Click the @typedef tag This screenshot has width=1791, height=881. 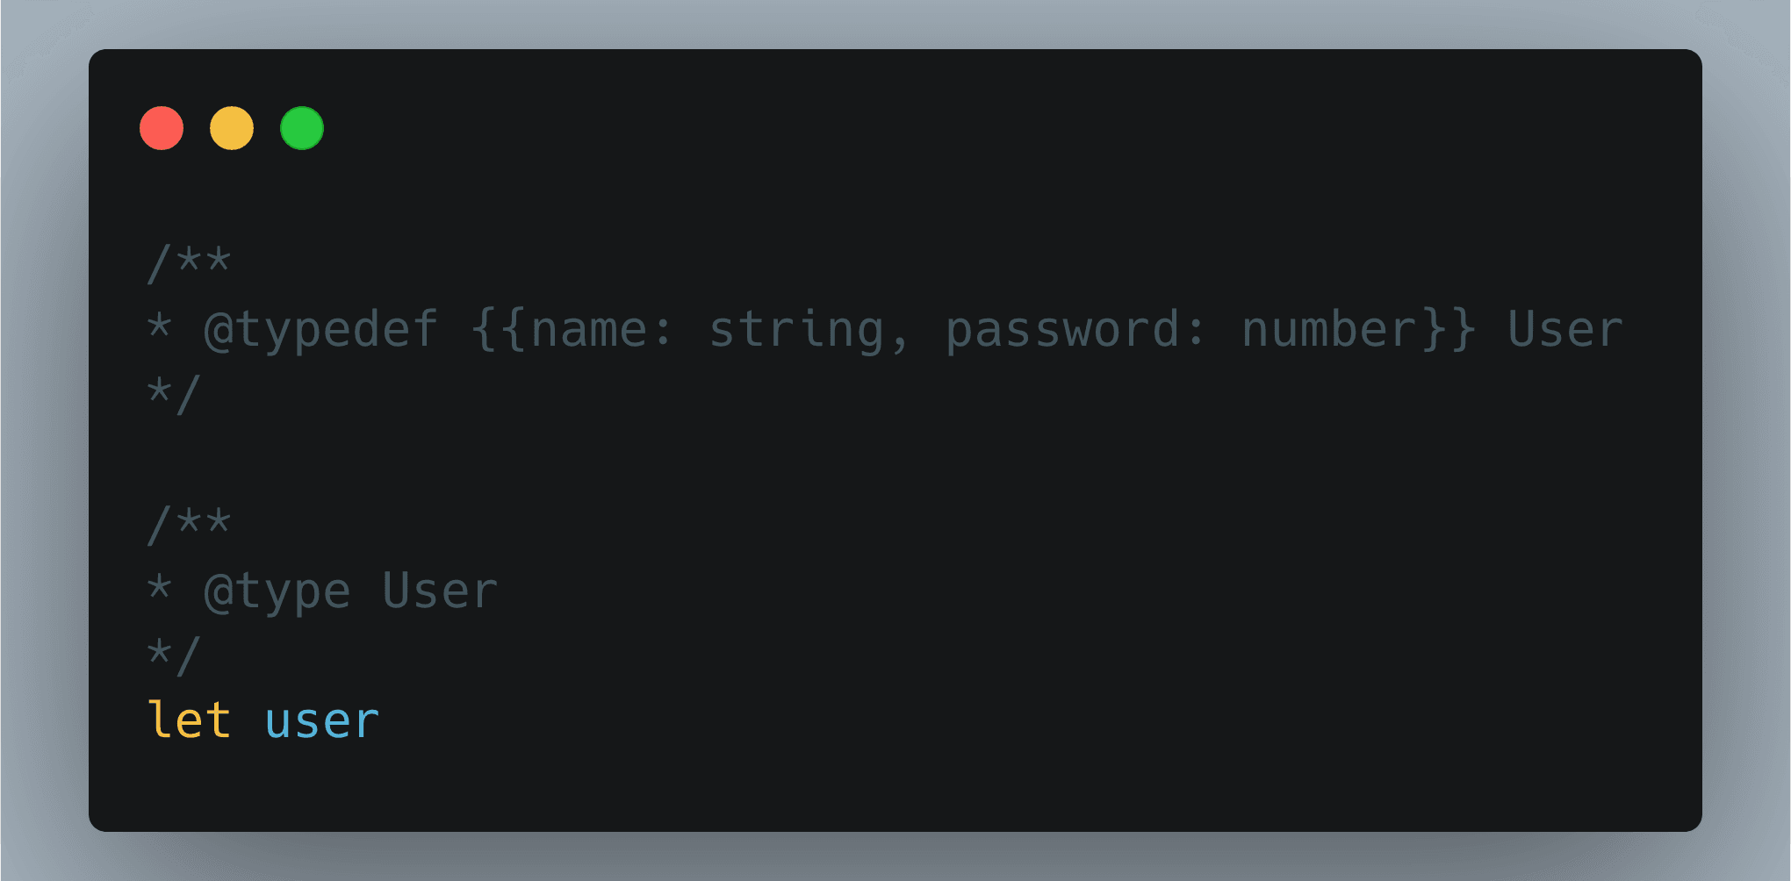pyautogui.click(x=320, y=330)
